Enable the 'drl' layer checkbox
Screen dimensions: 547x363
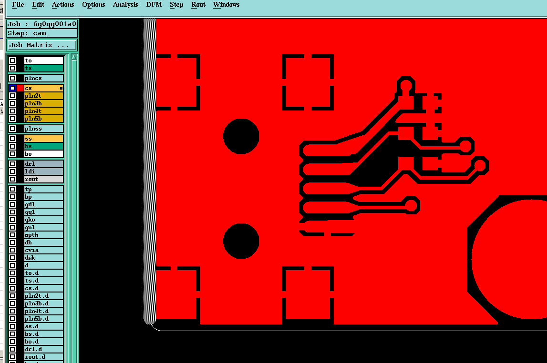[x=12, y=164]
